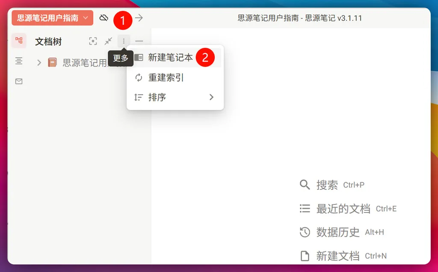
Task: Click the cloud sync disabled icon
Action: point(104,18)
